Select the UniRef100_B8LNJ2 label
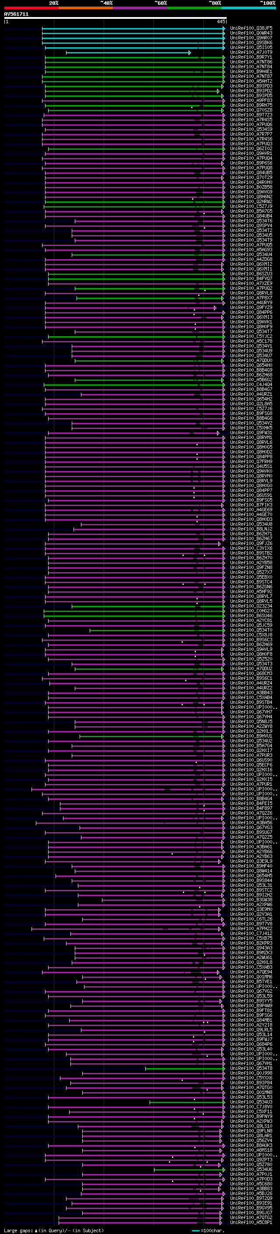 pos(251,529)
